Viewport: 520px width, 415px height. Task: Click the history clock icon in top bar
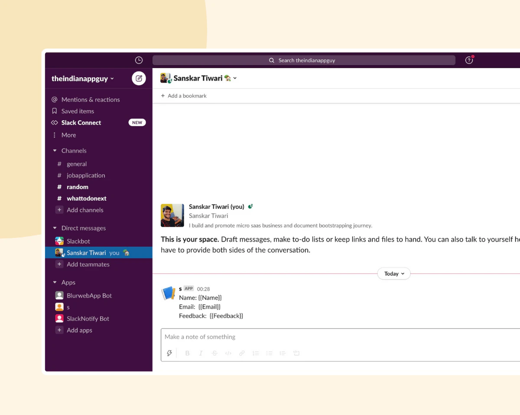(x=139, y=60)
